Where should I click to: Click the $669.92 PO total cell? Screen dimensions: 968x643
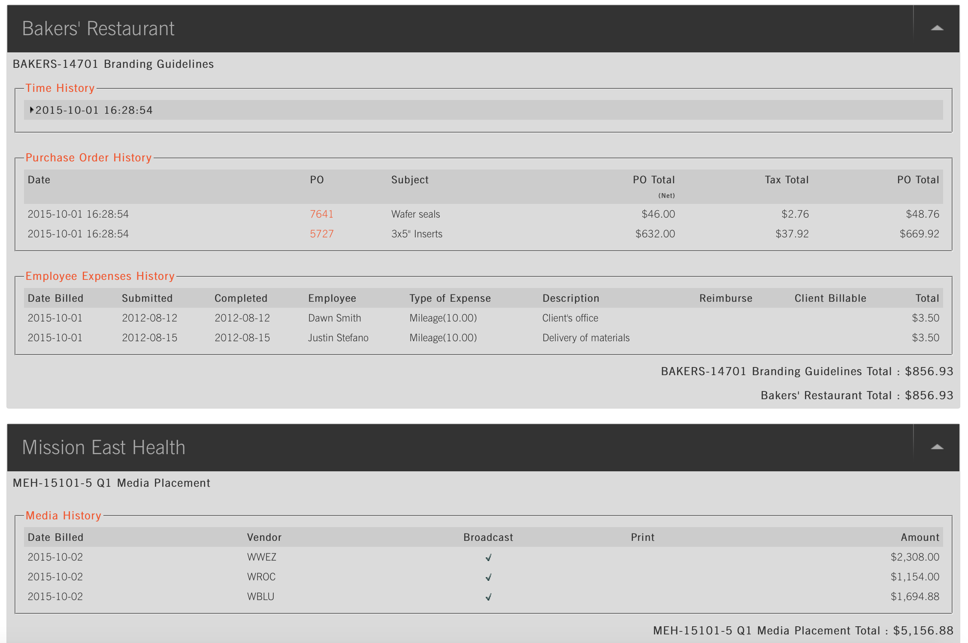[x=920, y=234]
